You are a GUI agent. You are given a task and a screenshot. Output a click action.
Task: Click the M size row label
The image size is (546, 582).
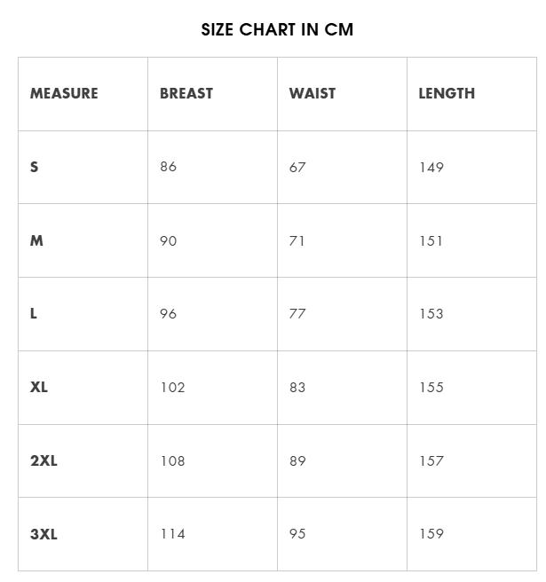click(36, 241)
